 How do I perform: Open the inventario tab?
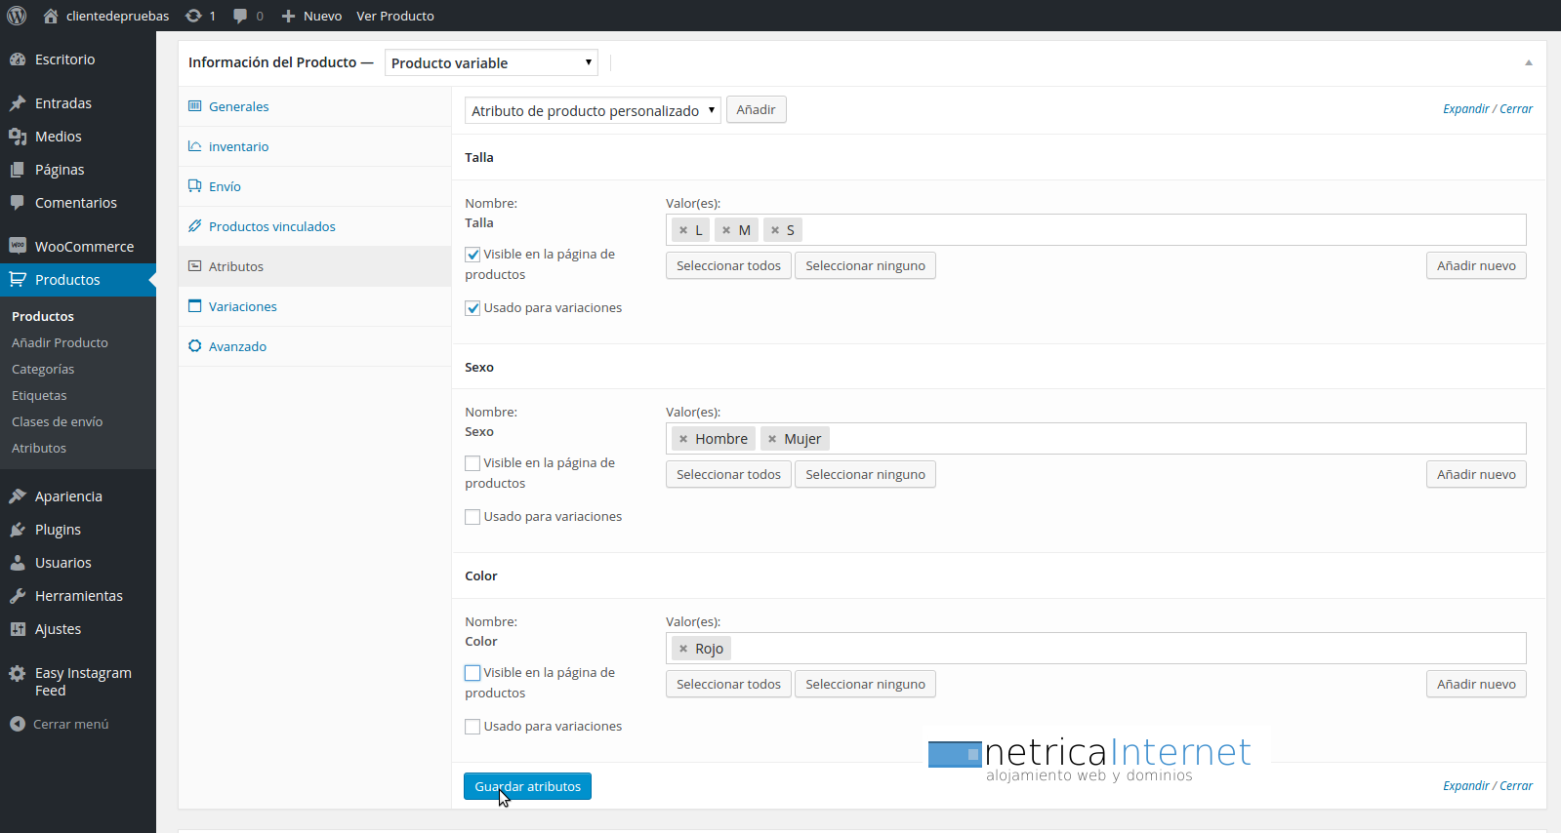[238, 146]
